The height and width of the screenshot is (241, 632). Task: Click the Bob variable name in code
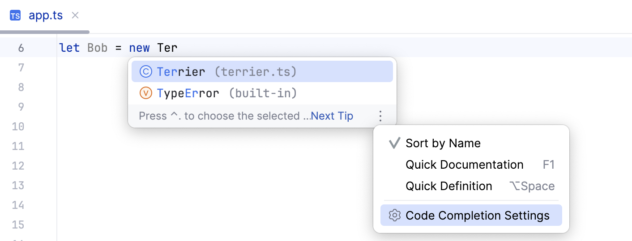(x=97, y=48)
